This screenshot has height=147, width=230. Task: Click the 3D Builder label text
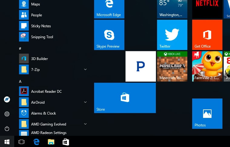tap(39, 58)
